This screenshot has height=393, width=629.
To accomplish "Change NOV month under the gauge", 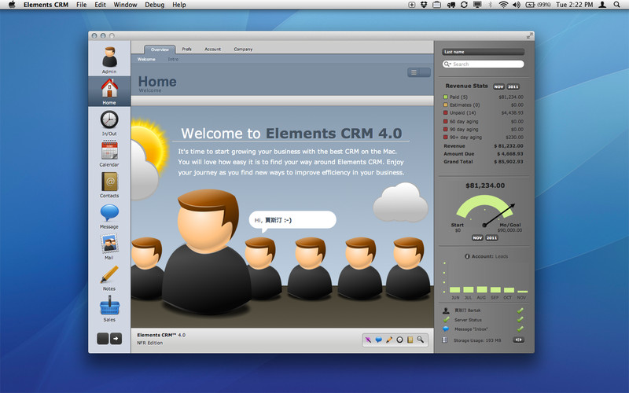I will point(477,238).
